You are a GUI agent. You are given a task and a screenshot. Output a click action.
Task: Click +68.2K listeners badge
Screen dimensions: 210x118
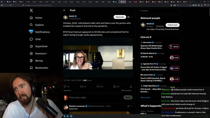point(174,47)
